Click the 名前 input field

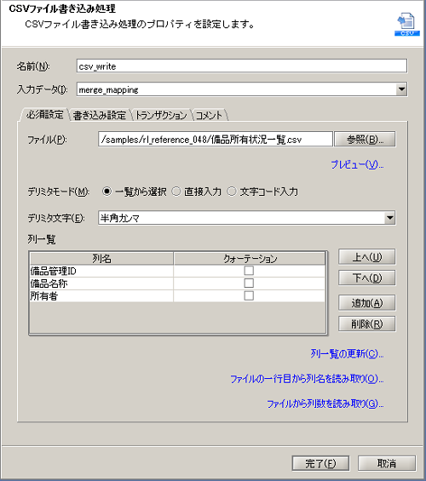point(242,66)
